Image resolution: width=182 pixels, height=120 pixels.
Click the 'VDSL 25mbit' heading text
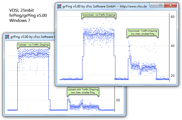21,10
